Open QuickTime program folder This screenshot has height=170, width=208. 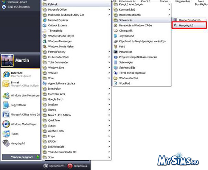76,120
